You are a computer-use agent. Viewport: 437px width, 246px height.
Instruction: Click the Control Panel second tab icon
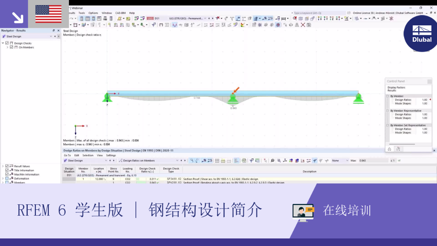pos(398,149)
